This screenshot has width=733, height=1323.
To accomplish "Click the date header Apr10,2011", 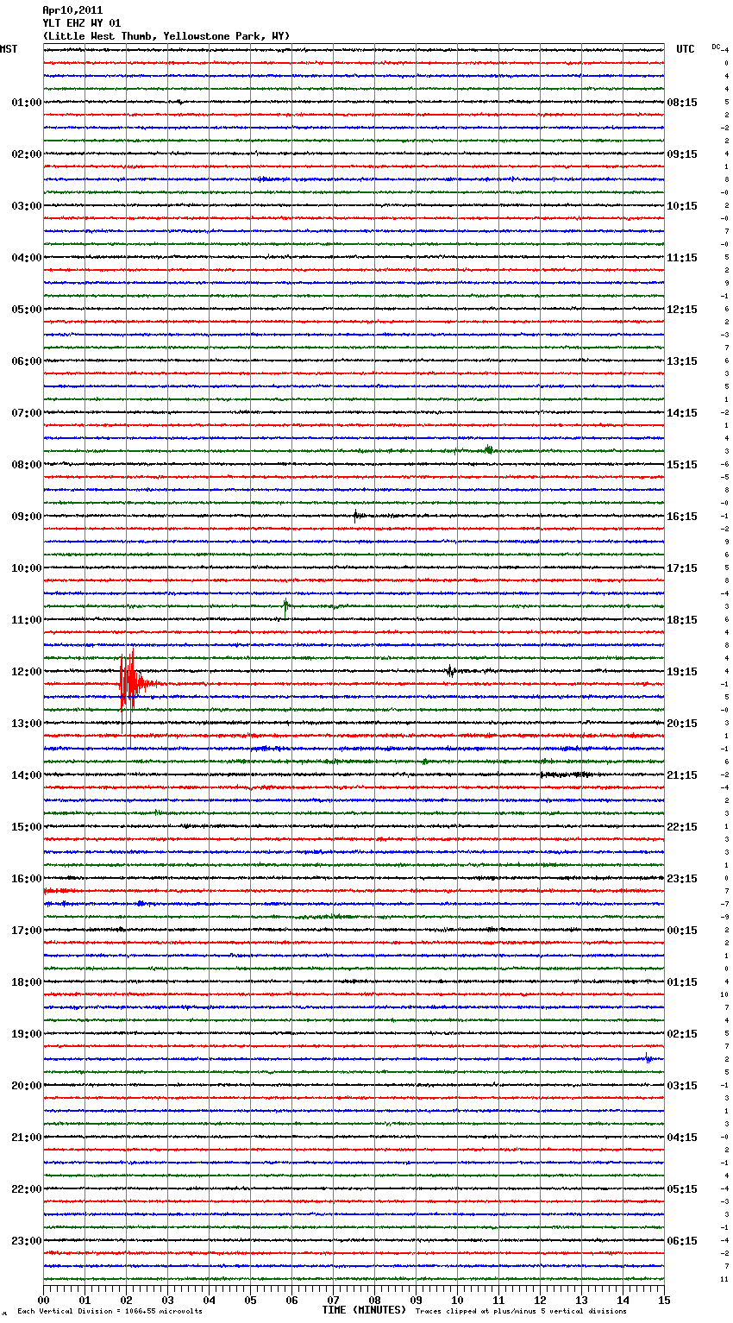I will click(72, 10).
